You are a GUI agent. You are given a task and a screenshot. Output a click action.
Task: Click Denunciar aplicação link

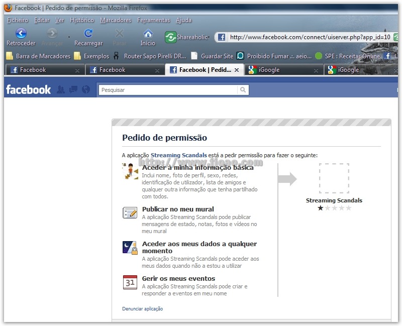click(143, 308)
